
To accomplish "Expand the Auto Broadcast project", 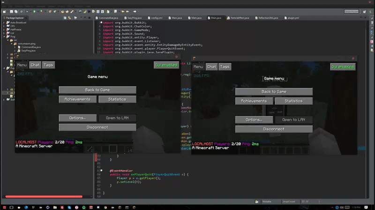I will click(x=4, y=22).
